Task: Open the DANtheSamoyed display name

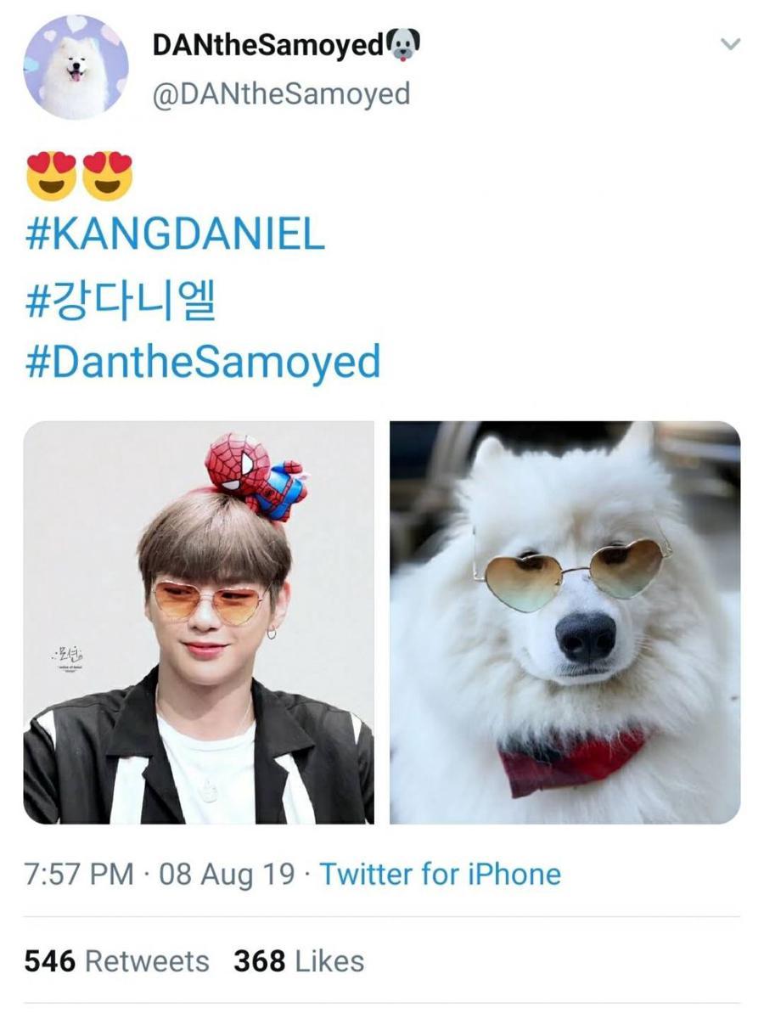Action: point(269,45)
